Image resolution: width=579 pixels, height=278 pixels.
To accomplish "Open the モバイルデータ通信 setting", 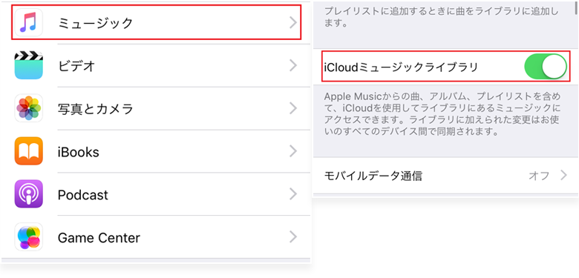I will (x=445, y=176).
